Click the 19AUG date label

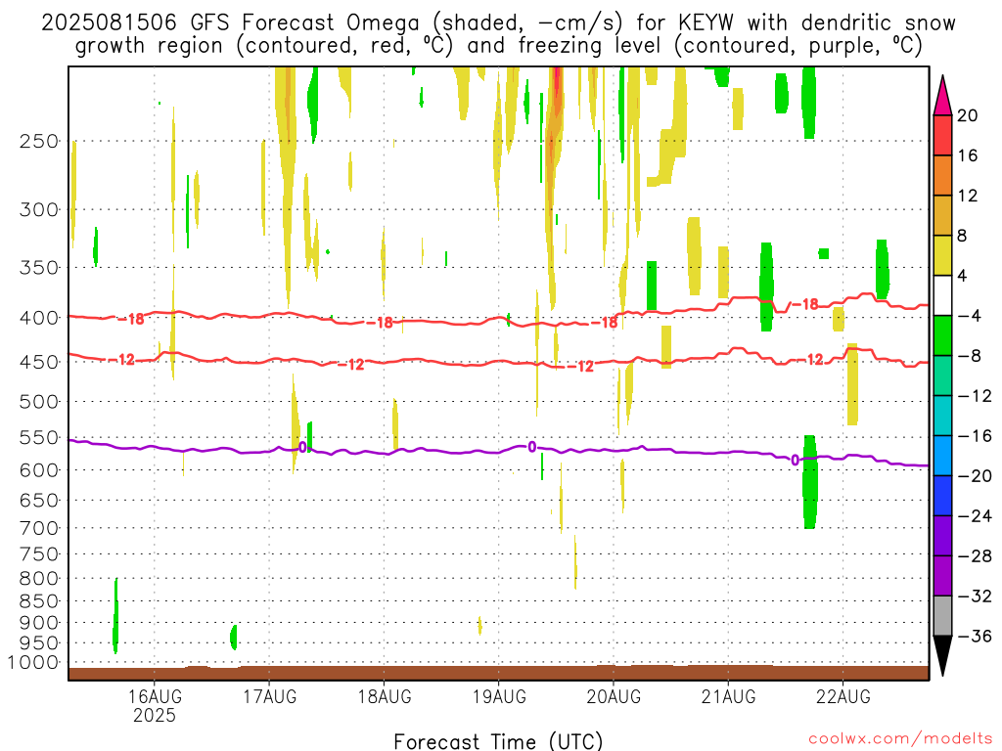pos(499,696)
